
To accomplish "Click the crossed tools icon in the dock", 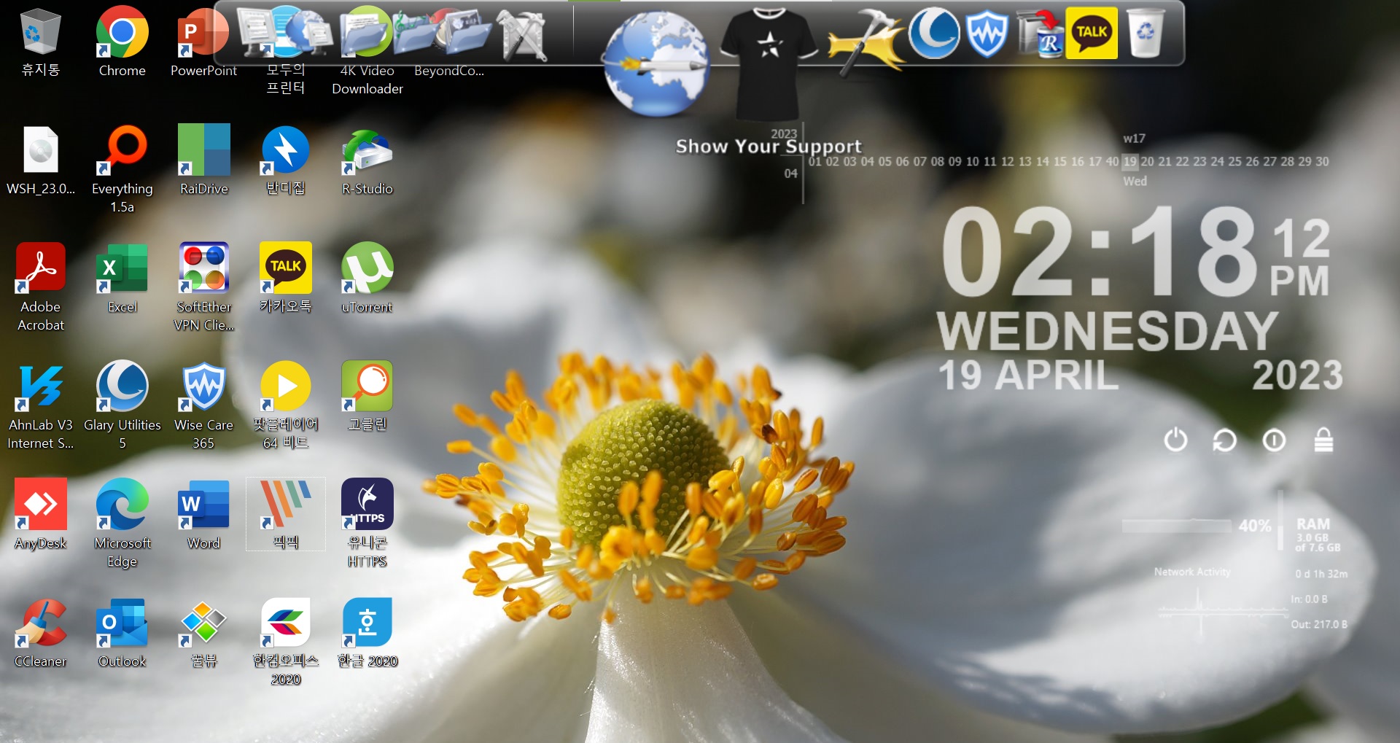I will tap(522, 35).
